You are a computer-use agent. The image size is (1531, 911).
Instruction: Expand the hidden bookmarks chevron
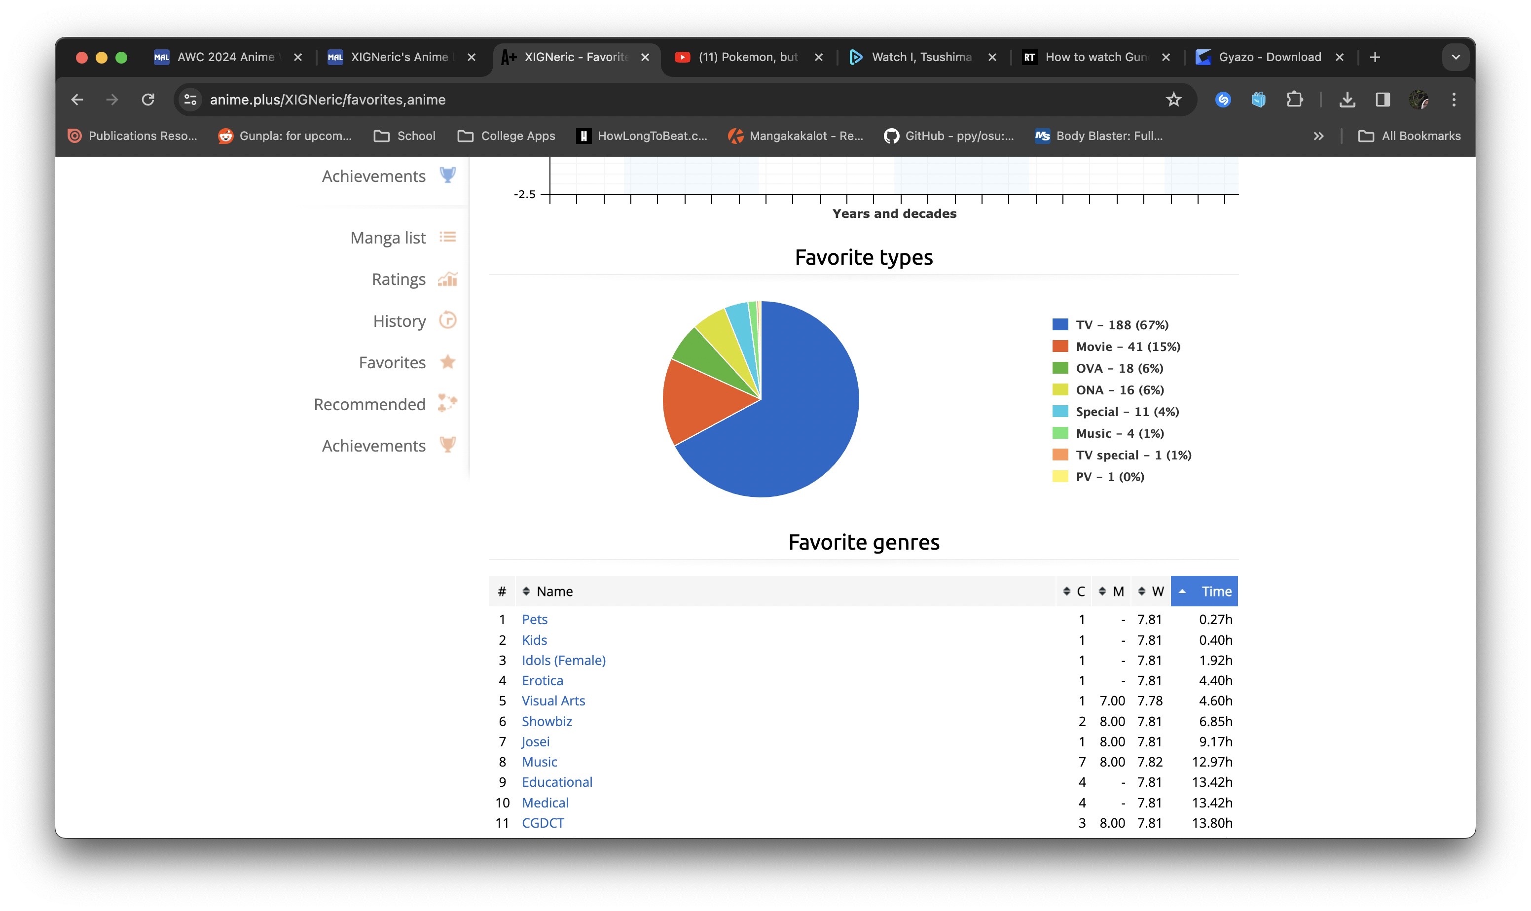(x=1318, y=136)
